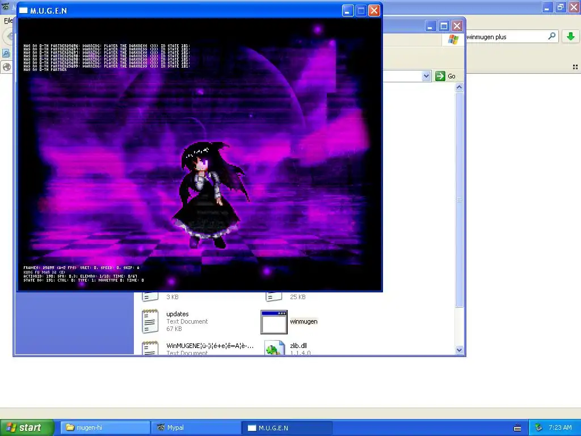The width and height of the screenshot is (581, 436).
Task: Minimize the mugen-hi Explorer window
Action: coord(430,26)
